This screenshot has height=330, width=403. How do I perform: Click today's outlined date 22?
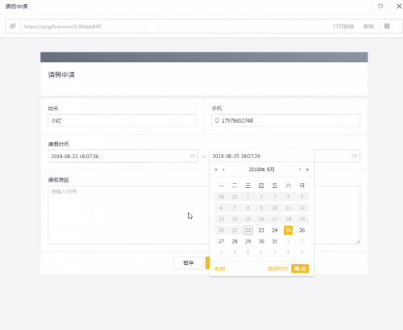(247, 230)
